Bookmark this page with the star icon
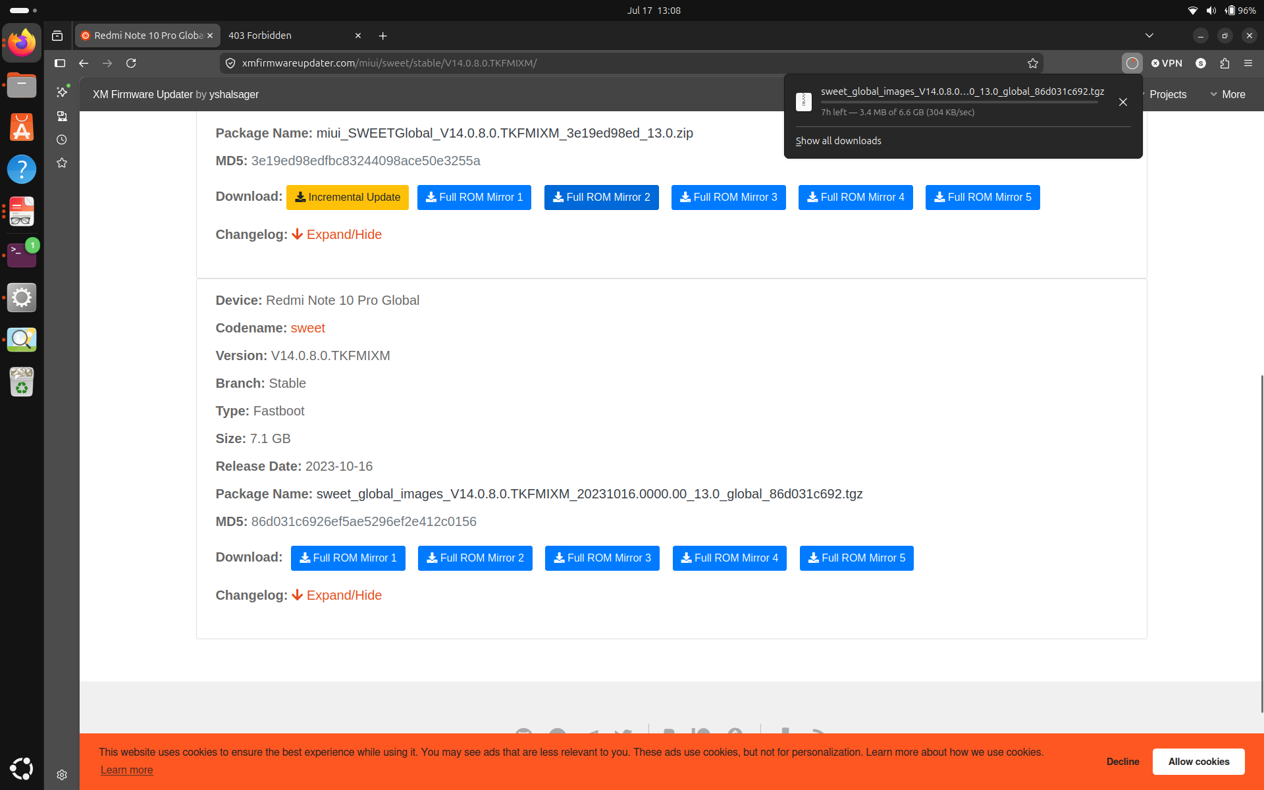This screenshot has width=1264, height=790. pos(1032,63)
